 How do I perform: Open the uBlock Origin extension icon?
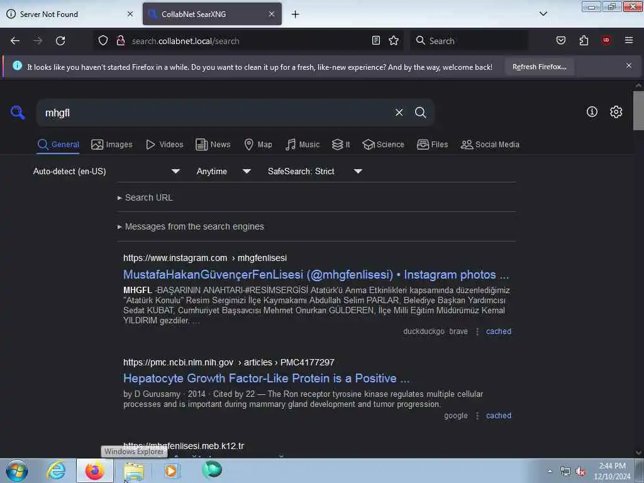(x=606, y=40)
